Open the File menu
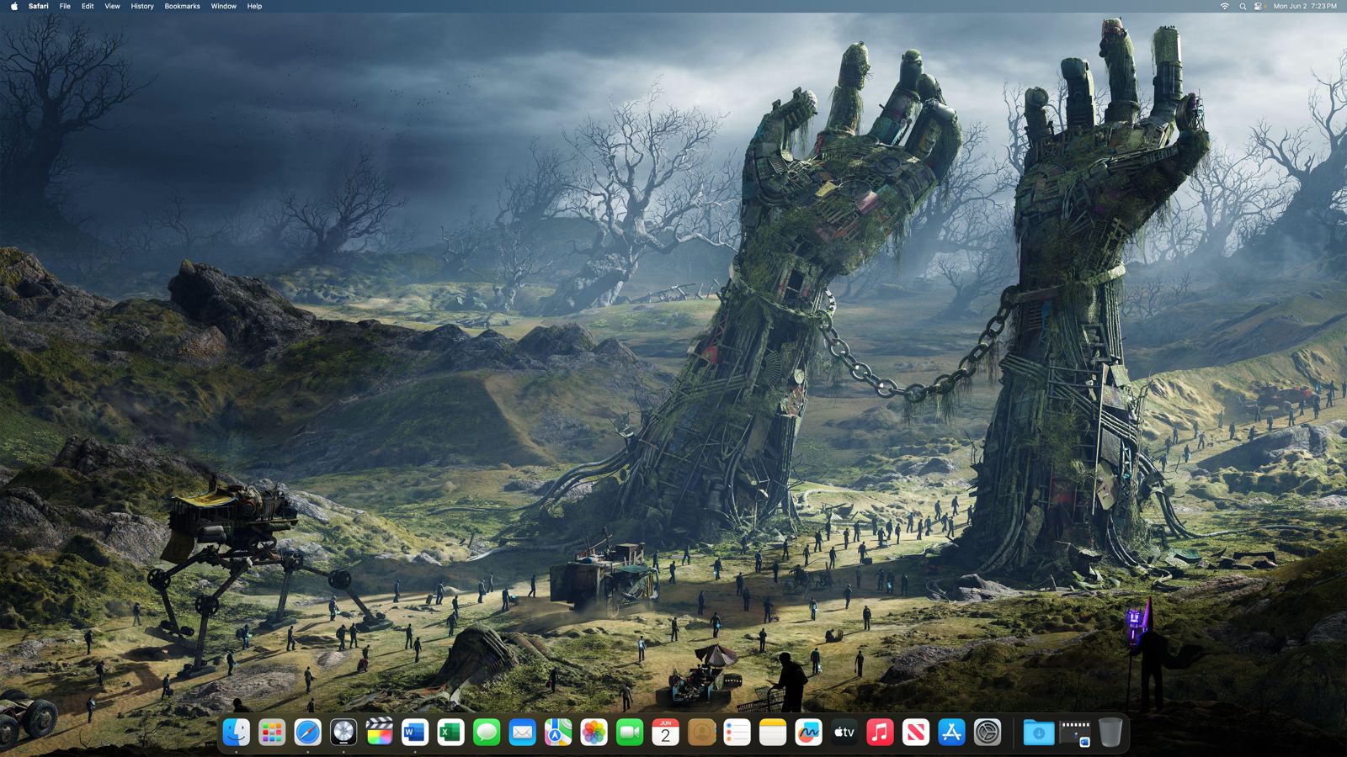The image size is (1347, 757). click(x=65, y=6)
